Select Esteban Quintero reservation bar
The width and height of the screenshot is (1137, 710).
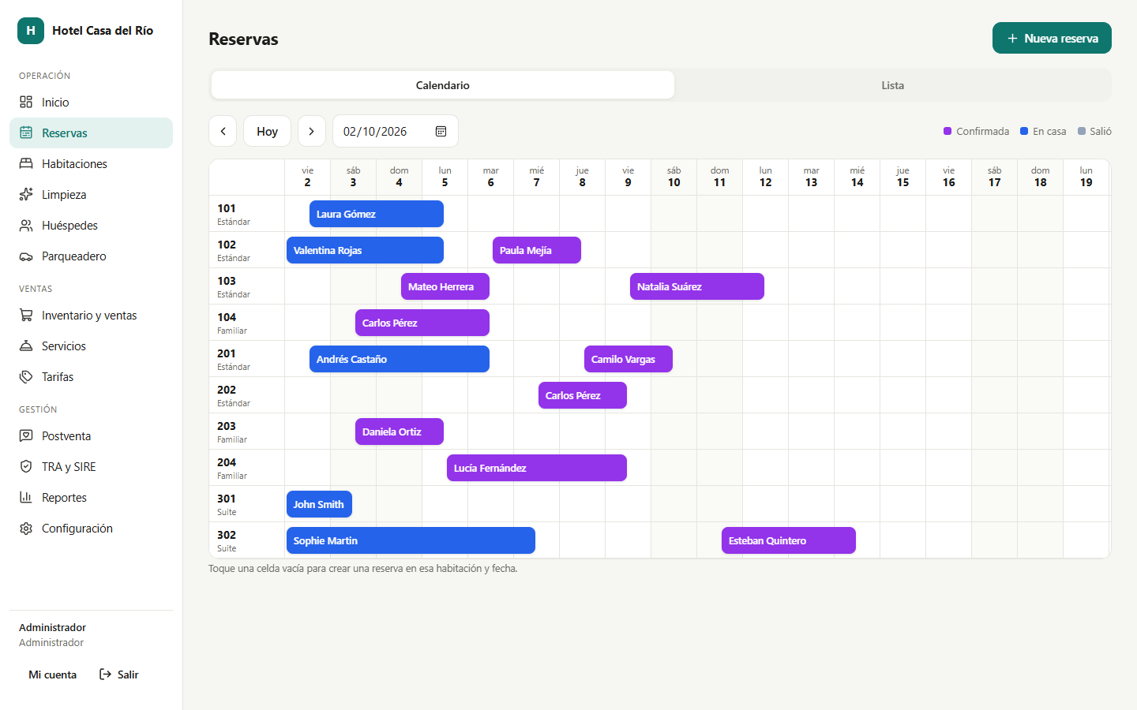click(x=789, y=540)
